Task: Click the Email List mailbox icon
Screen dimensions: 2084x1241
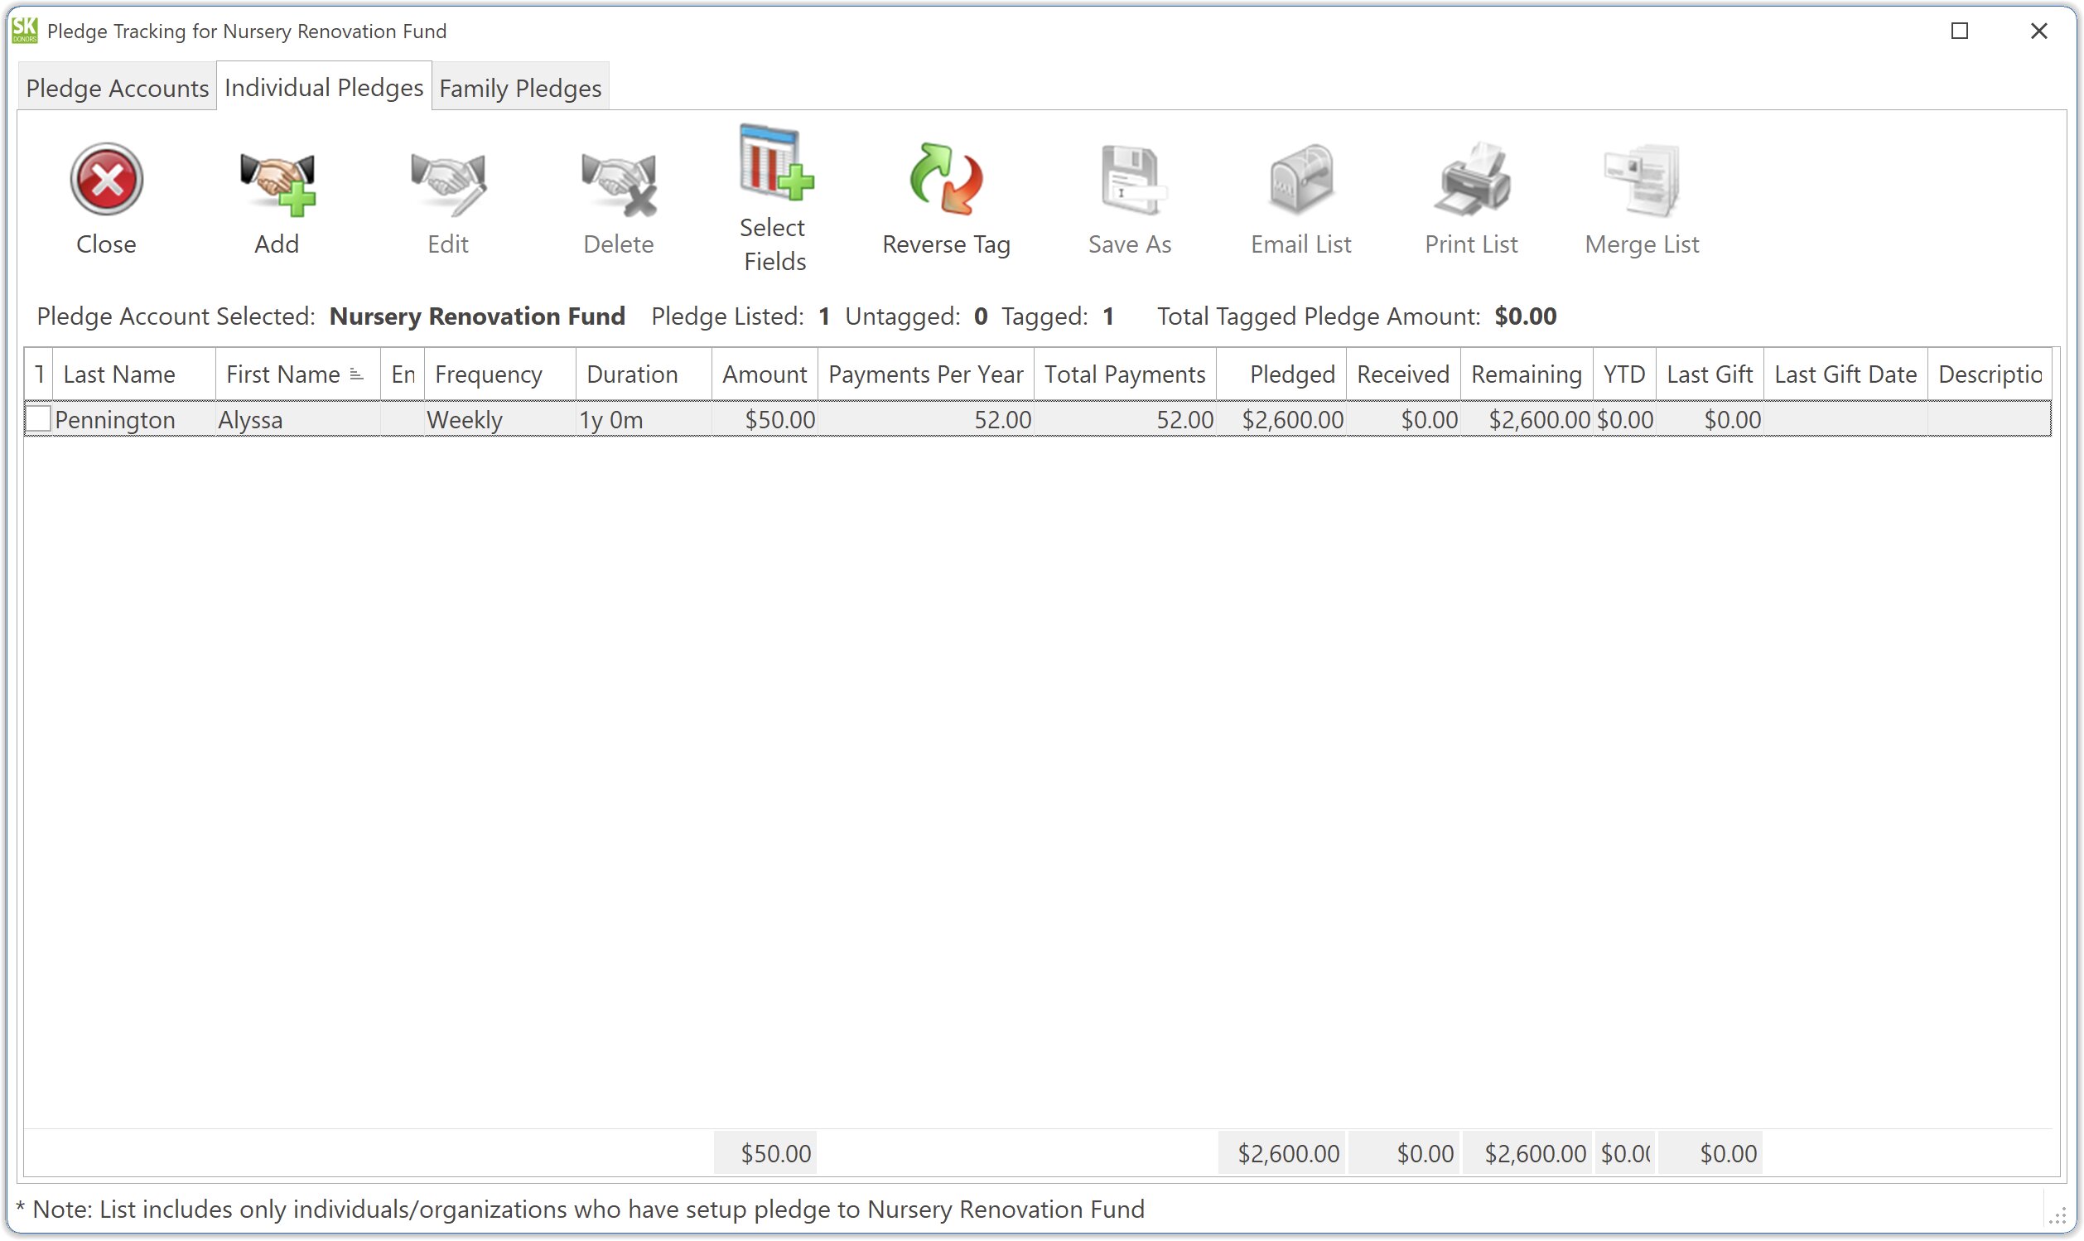Action: [x=1300, y=180]
